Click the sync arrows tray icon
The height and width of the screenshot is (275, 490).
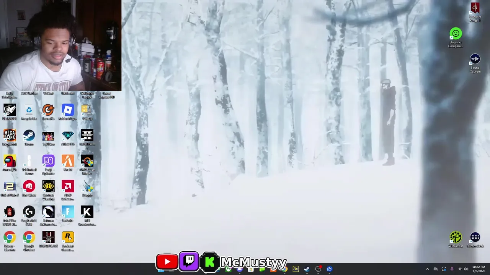(x=444, y=269)
